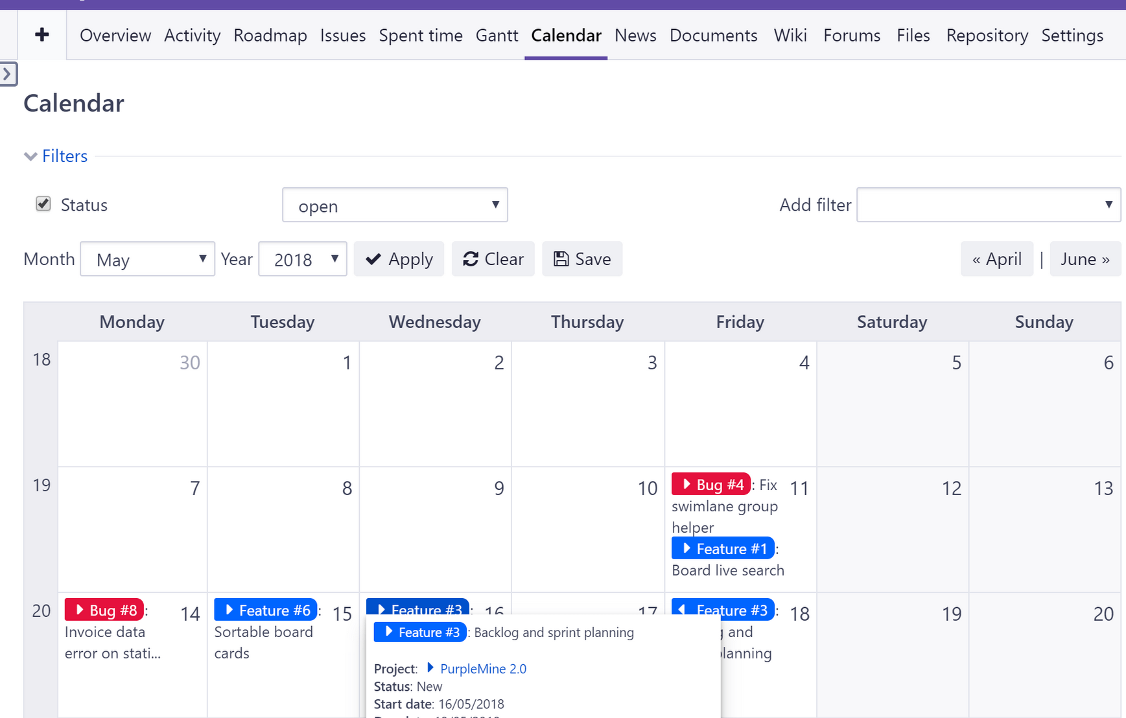Open the PurpleMine 2.0 project link
Screen dimensions: 1126x718
[482, 669]
